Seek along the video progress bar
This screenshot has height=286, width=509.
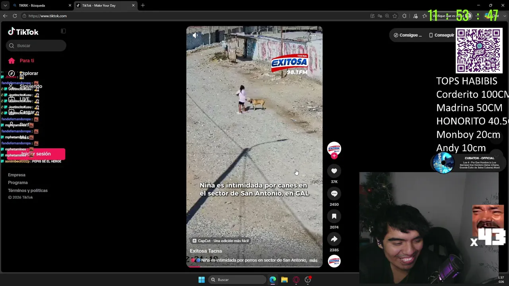coord(254,267)
